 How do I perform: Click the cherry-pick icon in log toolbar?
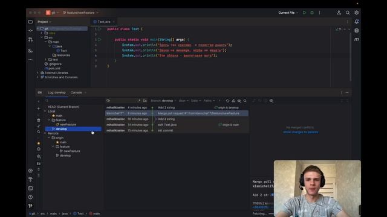click(x=233, y=101)
